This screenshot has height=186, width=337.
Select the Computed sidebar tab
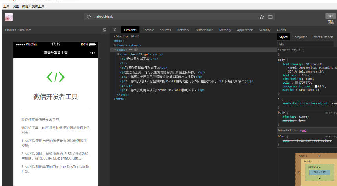[300, 37]
